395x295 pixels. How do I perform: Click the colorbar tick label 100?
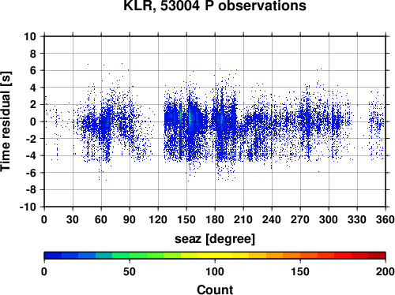(215, 271)
